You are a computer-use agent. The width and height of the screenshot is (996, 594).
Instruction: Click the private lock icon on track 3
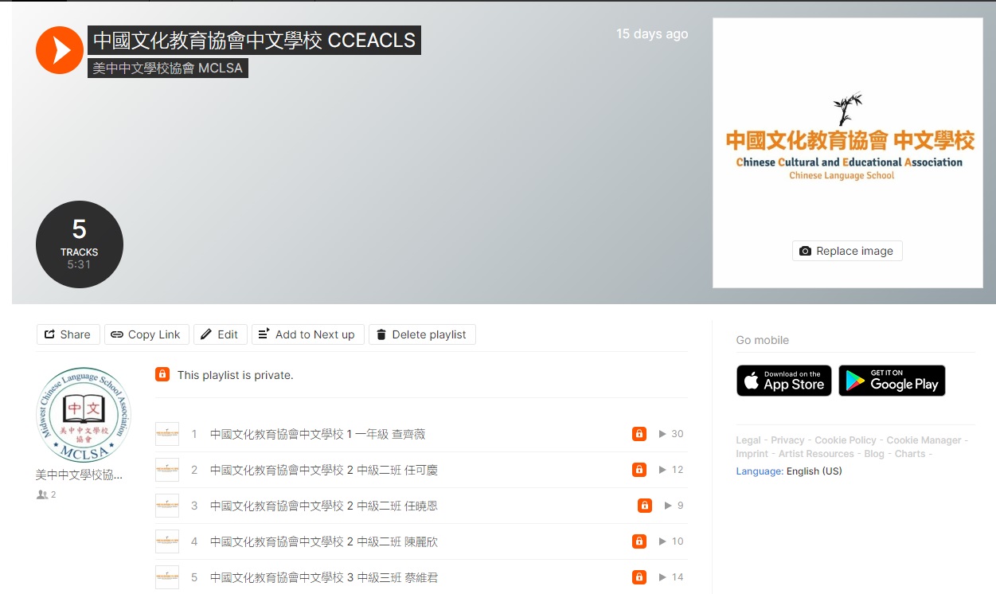645,506
